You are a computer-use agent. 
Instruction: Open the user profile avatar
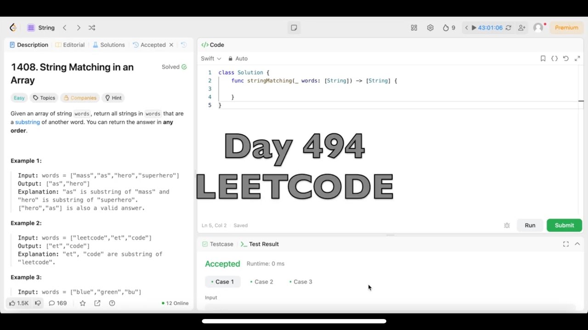(538, 27)
